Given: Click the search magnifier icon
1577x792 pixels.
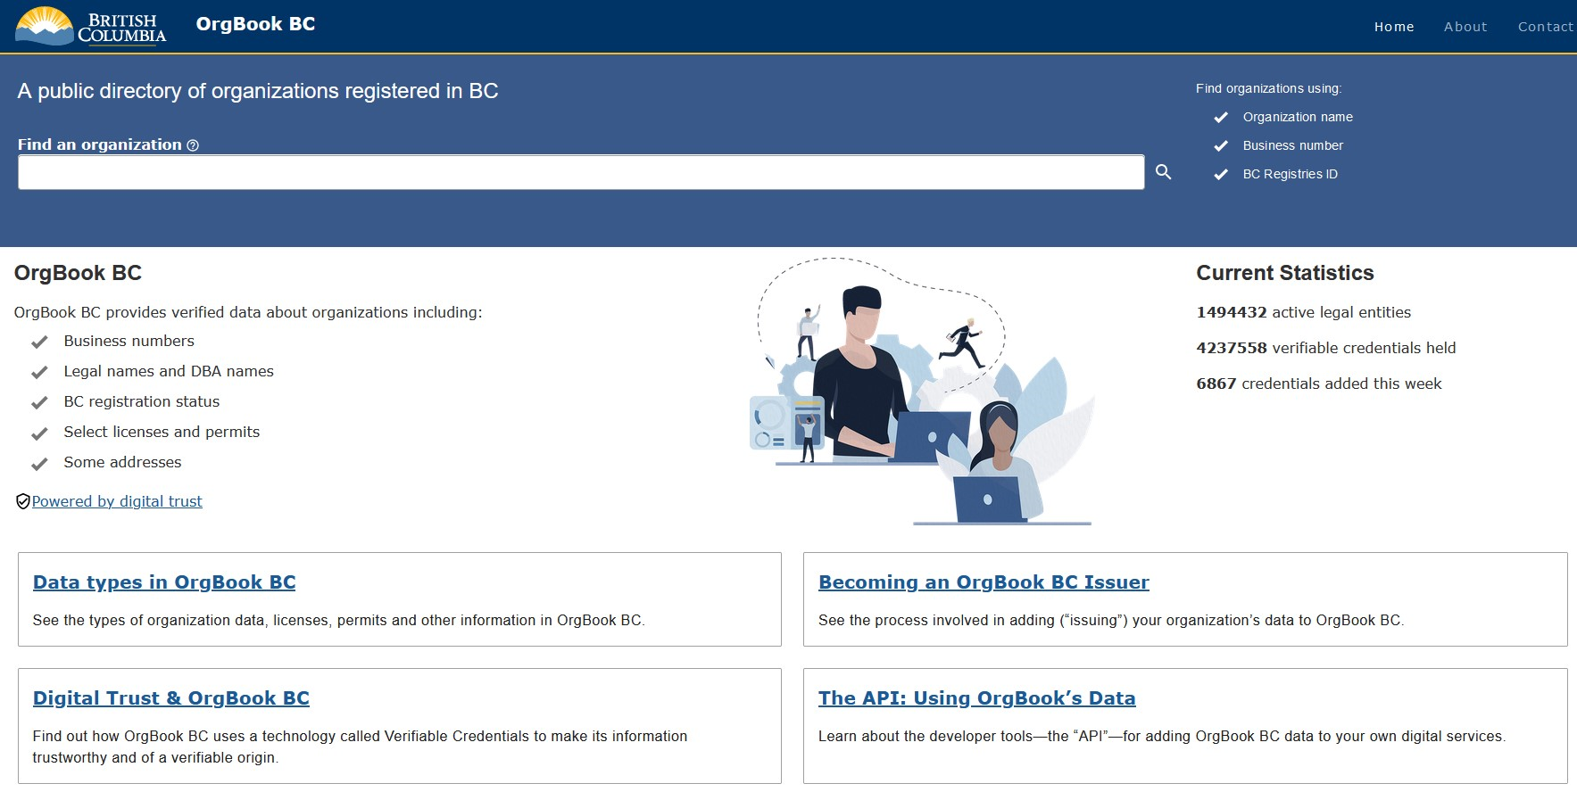Looking at the screenshot, I should click(1163, 172).
